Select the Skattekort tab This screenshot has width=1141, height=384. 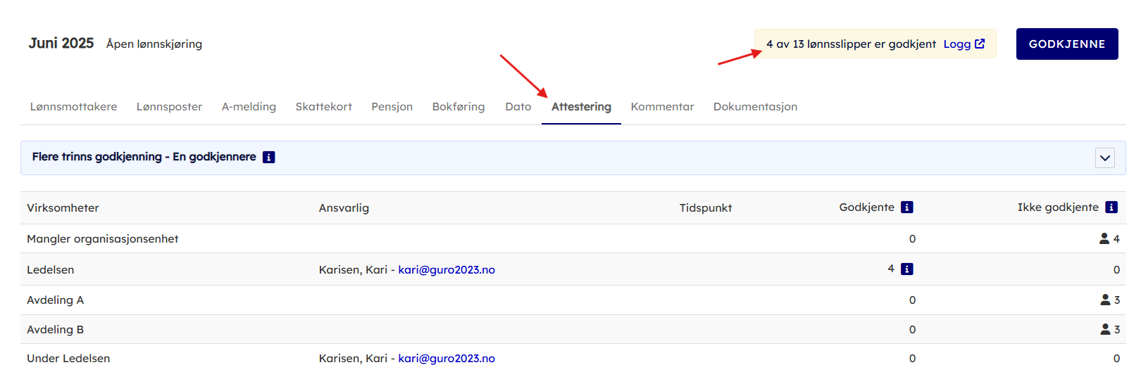tap(323, 107)
